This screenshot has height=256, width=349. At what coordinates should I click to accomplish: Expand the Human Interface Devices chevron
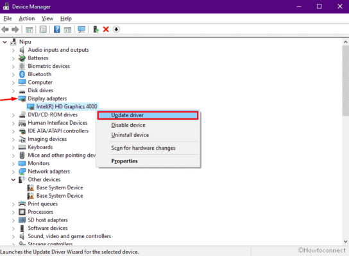[x=13, y=124]
